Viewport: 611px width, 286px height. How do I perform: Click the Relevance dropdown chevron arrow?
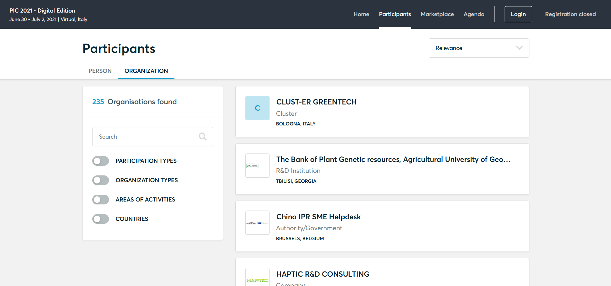[519, 48]
